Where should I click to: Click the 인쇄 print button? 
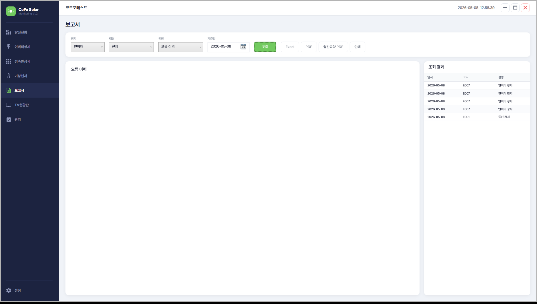click(357, 47)
